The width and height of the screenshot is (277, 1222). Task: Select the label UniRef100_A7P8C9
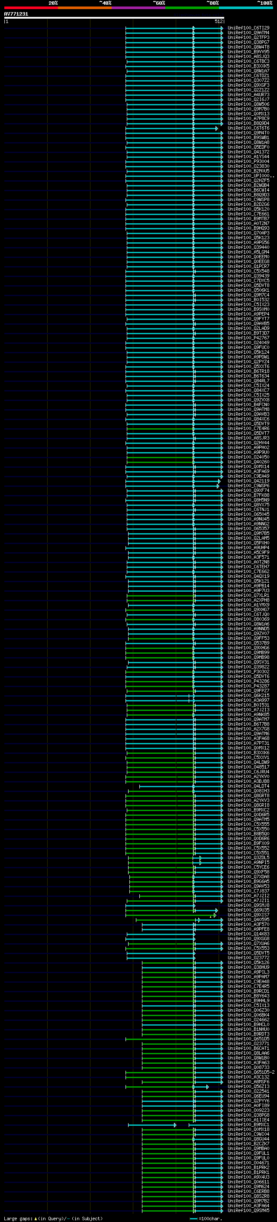pos(248,119)
